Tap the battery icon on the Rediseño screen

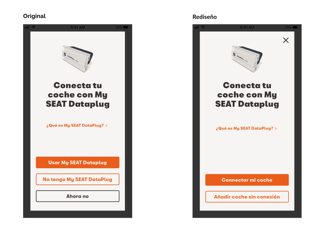[296, 27]
